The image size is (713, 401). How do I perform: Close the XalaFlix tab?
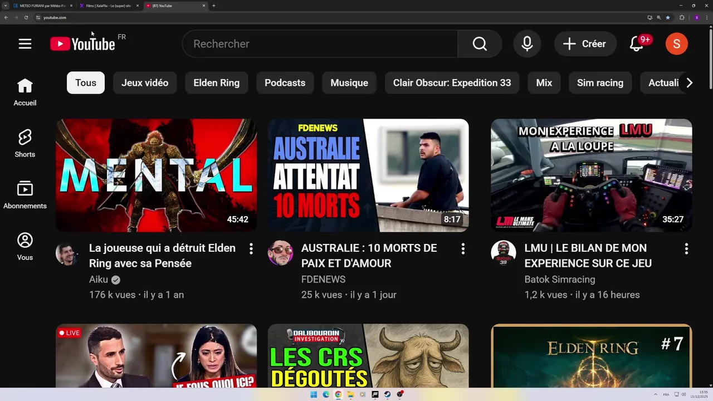click(x=138, y=6)
